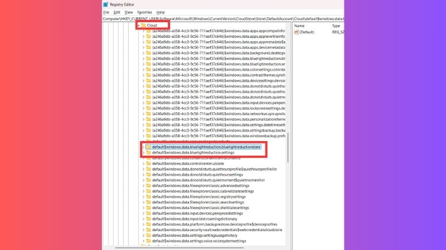Screen dimensions: 446x250
Task: Click folder icon of input.text.roamingdictionary key
Action: coord(148,219)
